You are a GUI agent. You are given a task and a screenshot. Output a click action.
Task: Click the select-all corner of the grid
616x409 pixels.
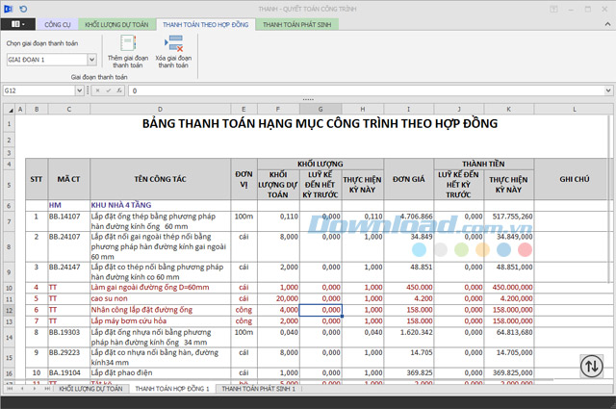(10, 110)
